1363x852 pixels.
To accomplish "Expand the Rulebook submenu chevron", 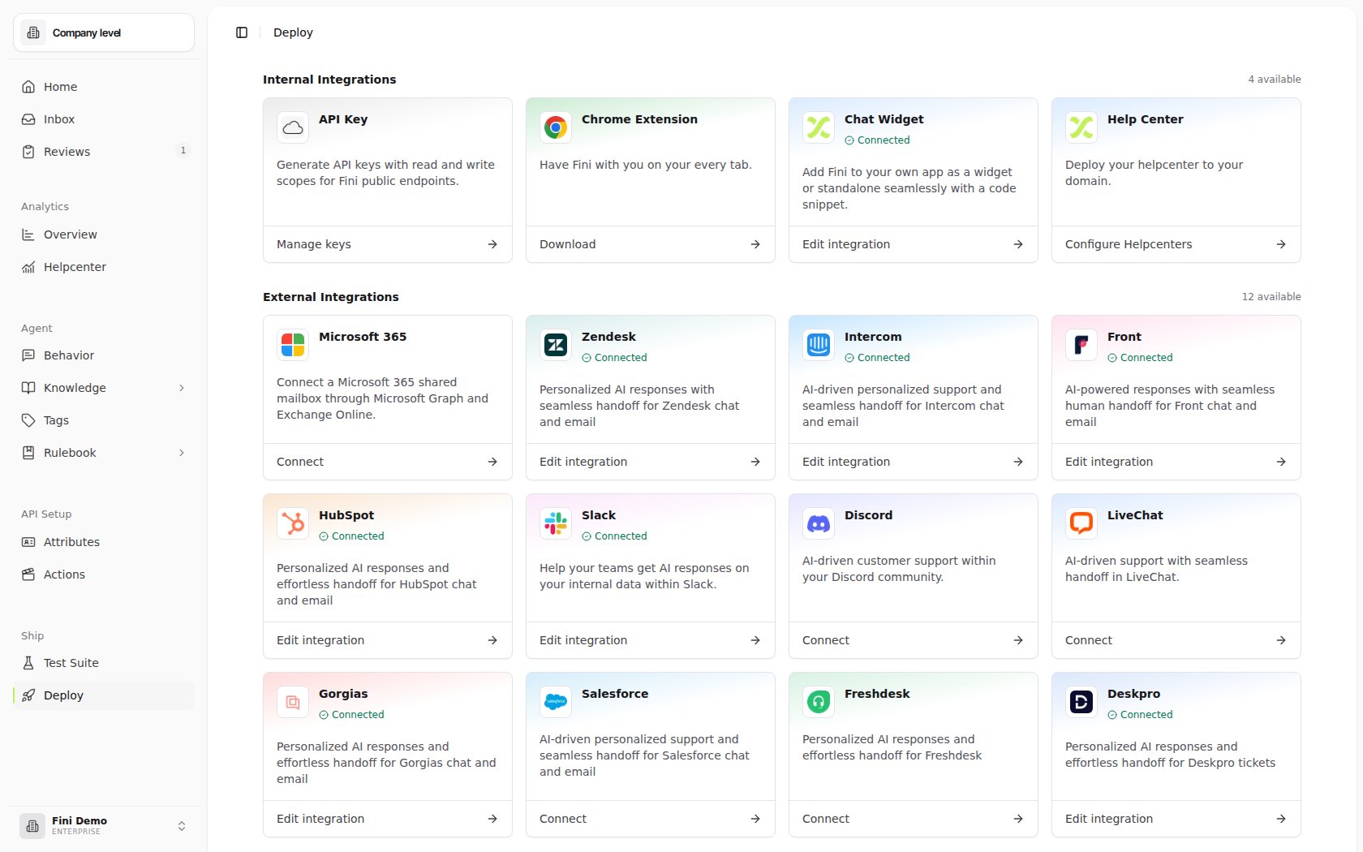I will point(182,453).
